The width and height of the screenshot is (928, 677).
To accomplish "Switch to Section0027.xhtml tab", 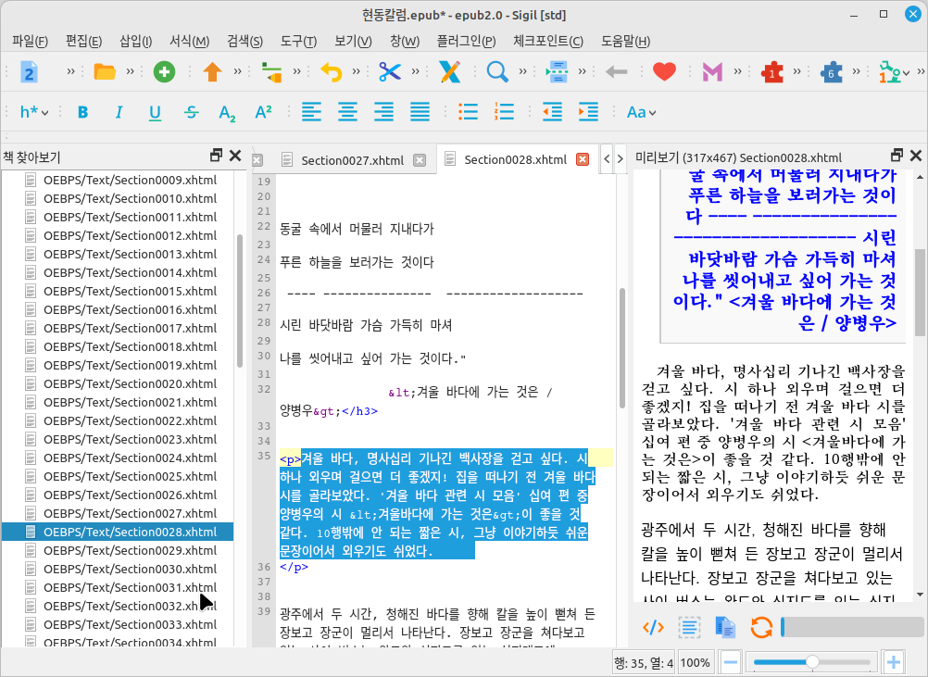I will (352, 160).
